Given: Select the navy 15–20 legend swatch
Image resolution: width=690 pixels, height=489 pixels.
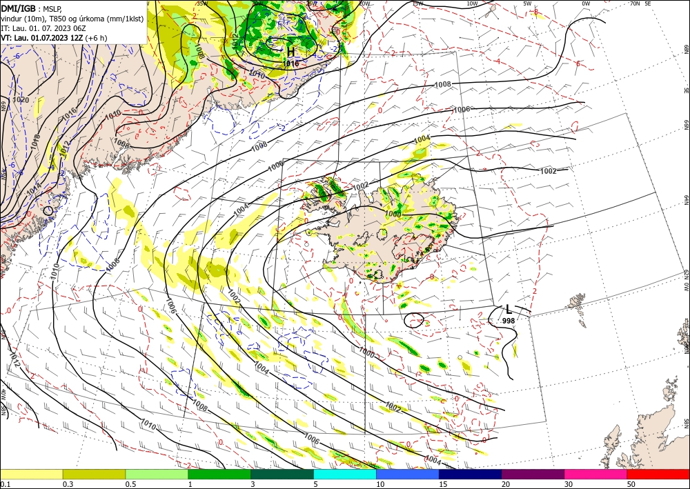Looking at the screenshot, I should coord(470,474).
